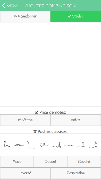Click the empty combination area
The image size is (101, 179).
[x=50, y=63]
